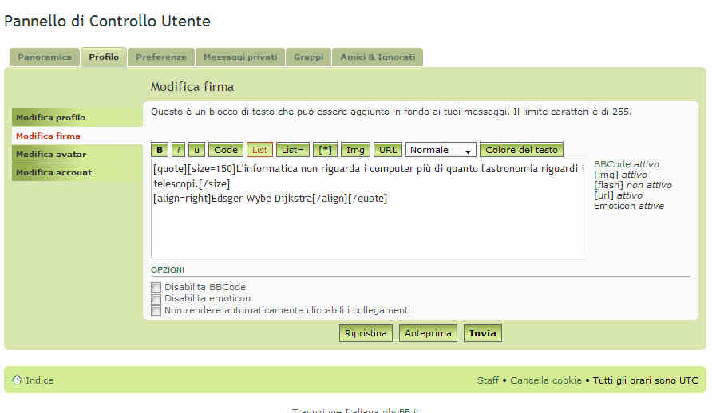The height and width of the screenshot is (413, 712).
Task: Click the Ripristina button
Action: click(x=366, y=333)
